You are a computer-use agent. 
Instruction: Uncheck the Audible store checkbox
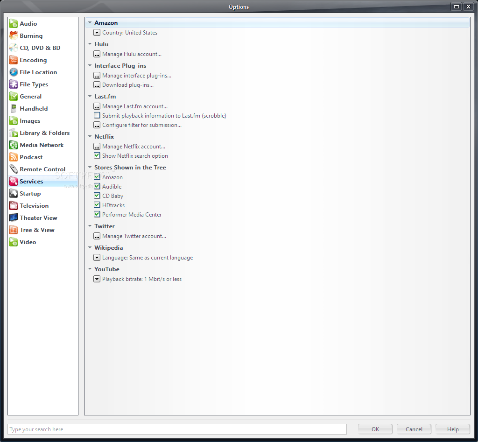click(97, 186)
